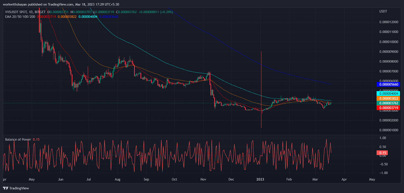Click the blue 0.000005660 price tag on axis
The image size is (404, 193).
pyautogui.click(x=388, y=84)
